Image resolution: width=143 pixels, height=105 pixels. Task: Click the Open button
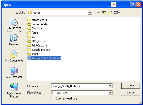131,86
